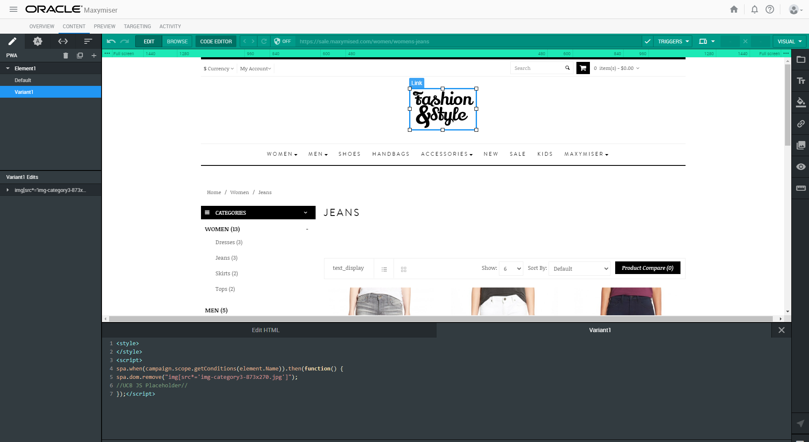
Task: Open the Skirts (2) category link
Action: [227, 274]
